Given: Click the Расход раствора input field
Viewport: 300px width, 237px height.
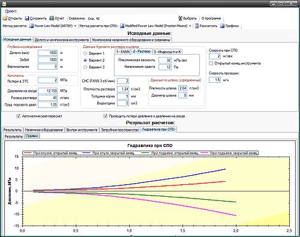Looking at the screenshot, I should 47,98.
